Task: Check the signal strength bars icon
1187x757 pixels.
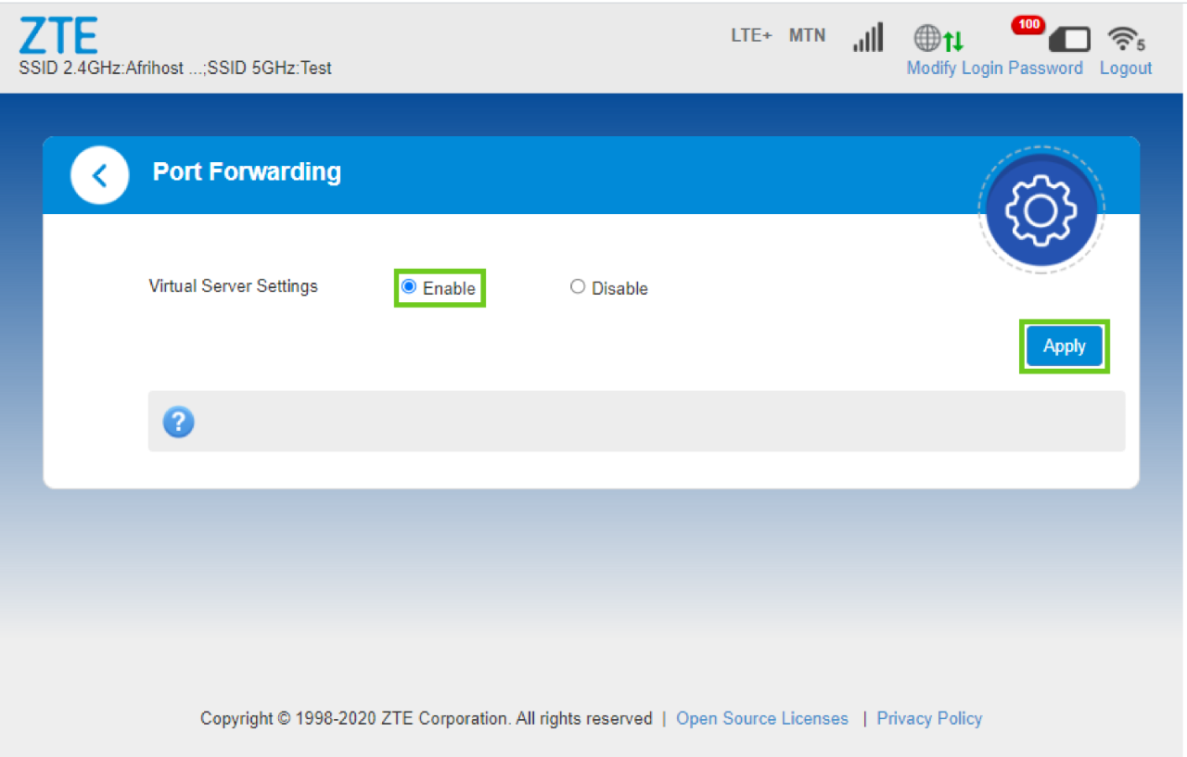Action: pos(868,37)
